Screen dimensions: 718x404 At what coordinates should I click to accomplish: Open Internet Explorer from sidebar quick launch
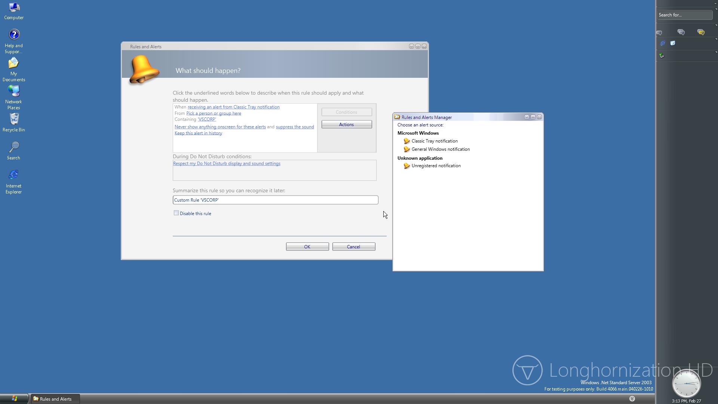click(663, 43)
